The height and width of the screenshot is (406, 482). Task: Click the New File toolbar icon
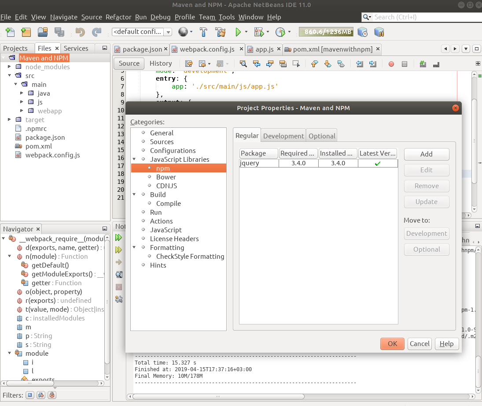click(10, 32)
